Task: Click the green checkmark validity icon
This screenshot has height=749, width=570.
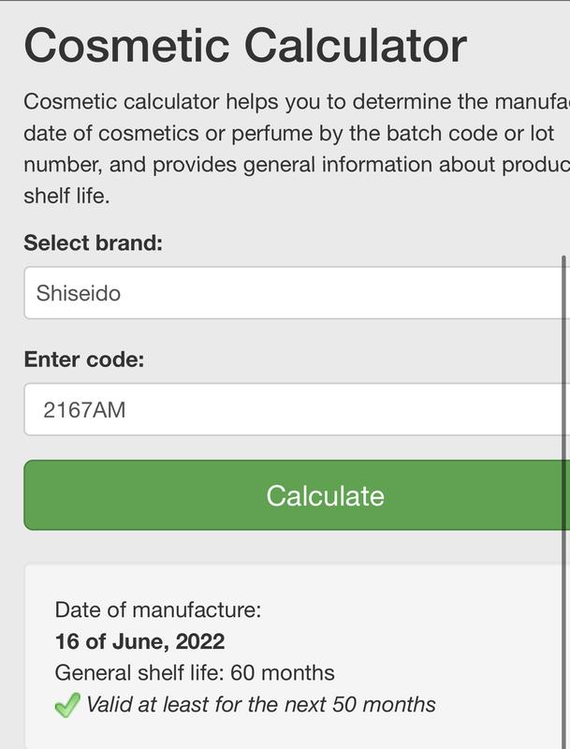Action: [x=67, y=706]
